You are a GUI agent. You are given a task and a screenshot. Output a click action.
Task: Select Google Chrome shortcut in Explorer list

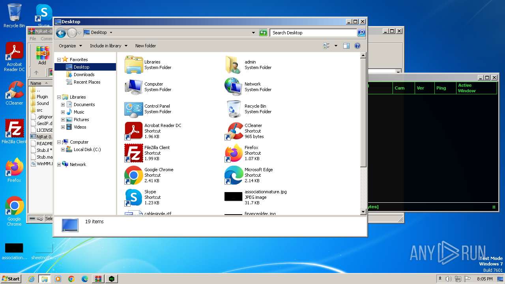(x=133, y=175)
